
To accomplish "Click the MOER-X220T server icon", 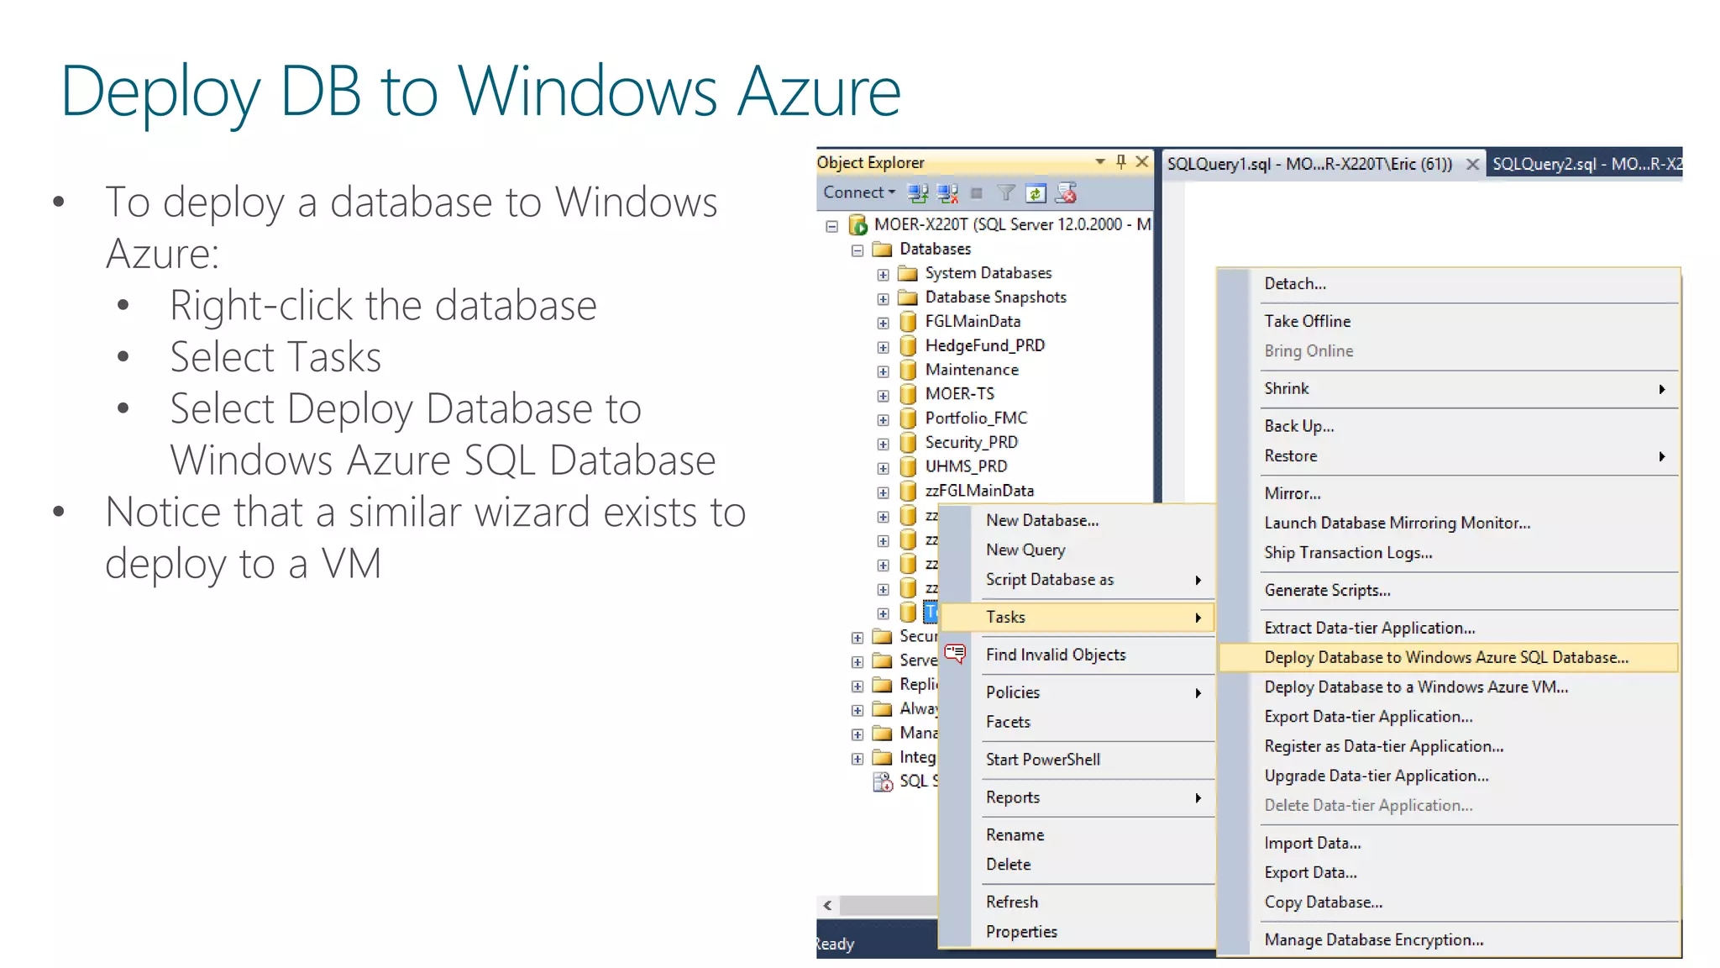I will click(857, 224).
